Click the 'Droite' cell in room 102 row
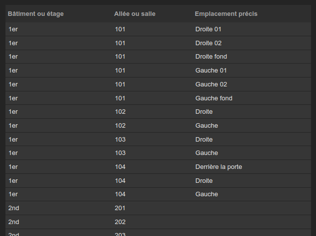 pyautogui.click(x=204, y=112)
